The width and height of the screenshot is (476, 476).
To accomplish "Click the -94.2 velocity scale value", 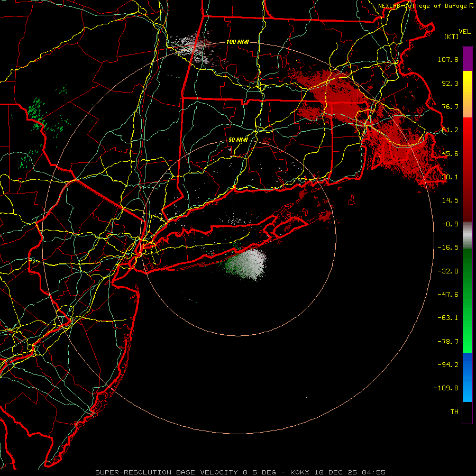I will (448, 365).
